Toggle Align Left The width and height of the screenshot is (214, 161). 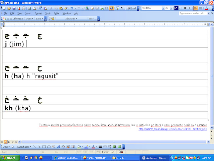195,8
